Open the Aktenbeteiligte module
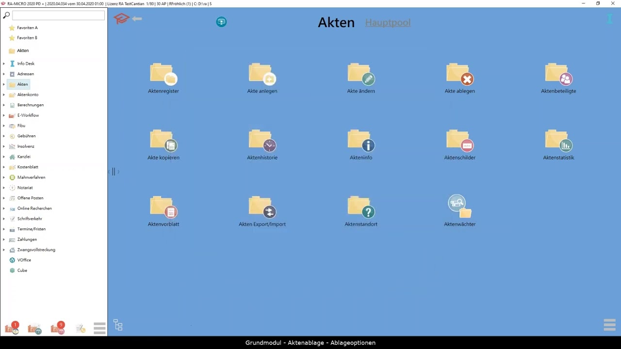The height and width of the screenshot is (349, 621). click(558, 78)
